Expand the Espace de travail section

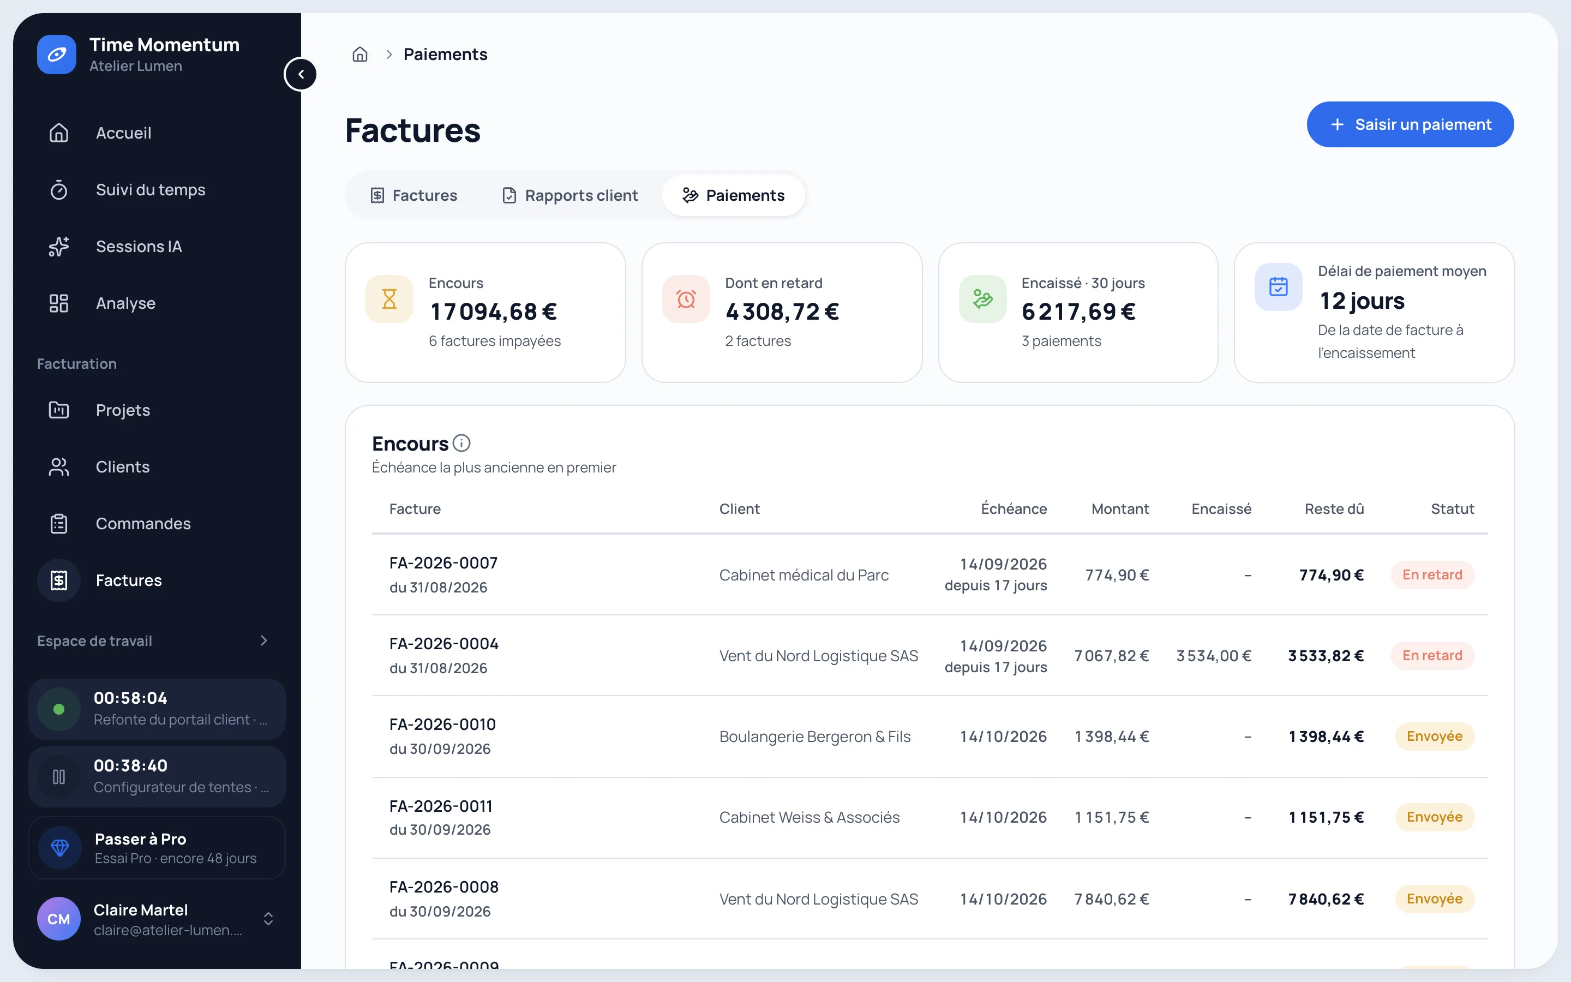263,641
